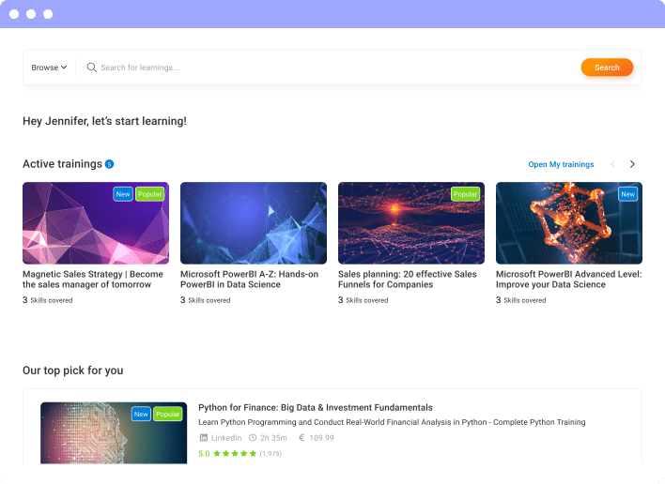665x484 pixels.
Task: Click the New badge on Python for Finance
Action: (x=141, y=415)
